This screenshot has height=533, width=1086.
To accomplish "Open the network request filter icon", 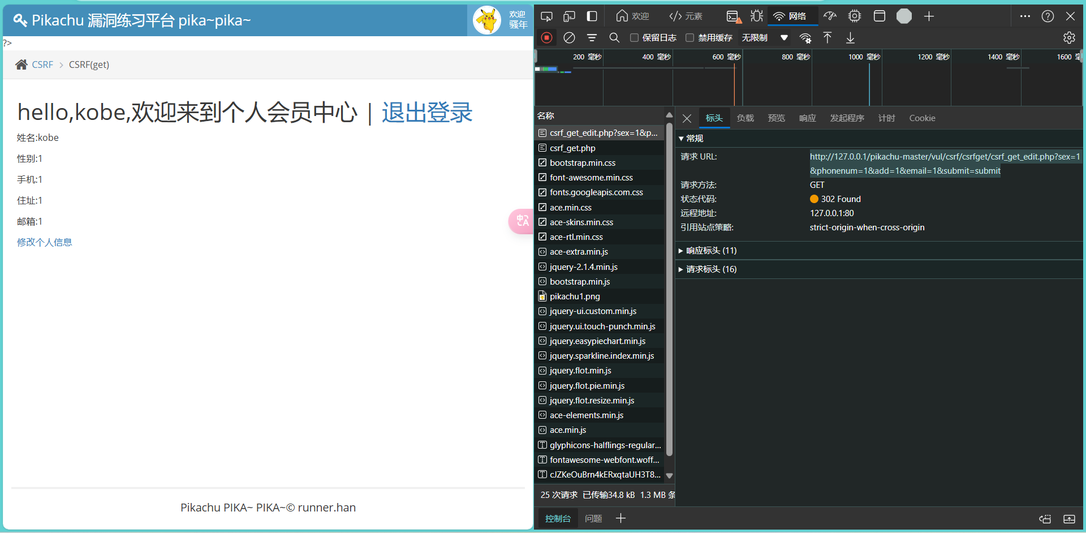I will coord(592,38).
